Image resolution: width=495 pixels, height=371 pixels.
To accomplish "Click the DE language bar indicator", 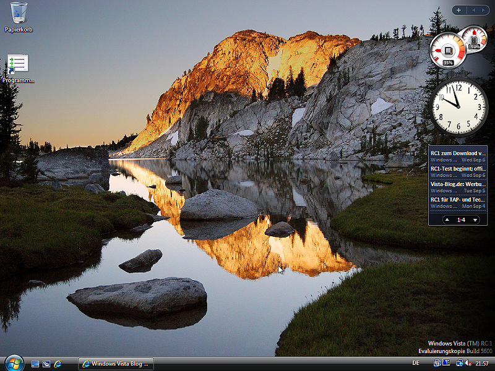I will click(x=416, y=363).
